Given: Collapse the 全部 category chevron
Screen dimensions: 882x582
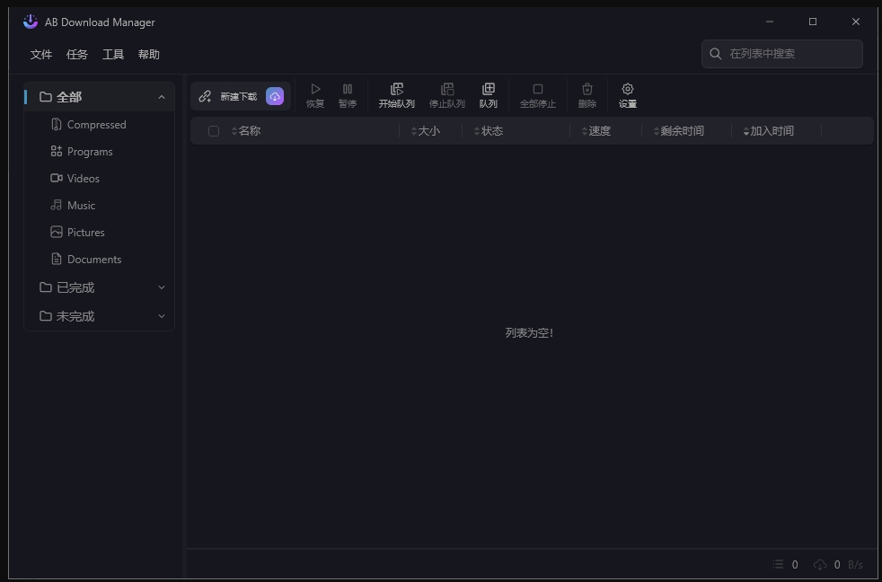Looking at the screenshot, I should click(x=162, y=97).
